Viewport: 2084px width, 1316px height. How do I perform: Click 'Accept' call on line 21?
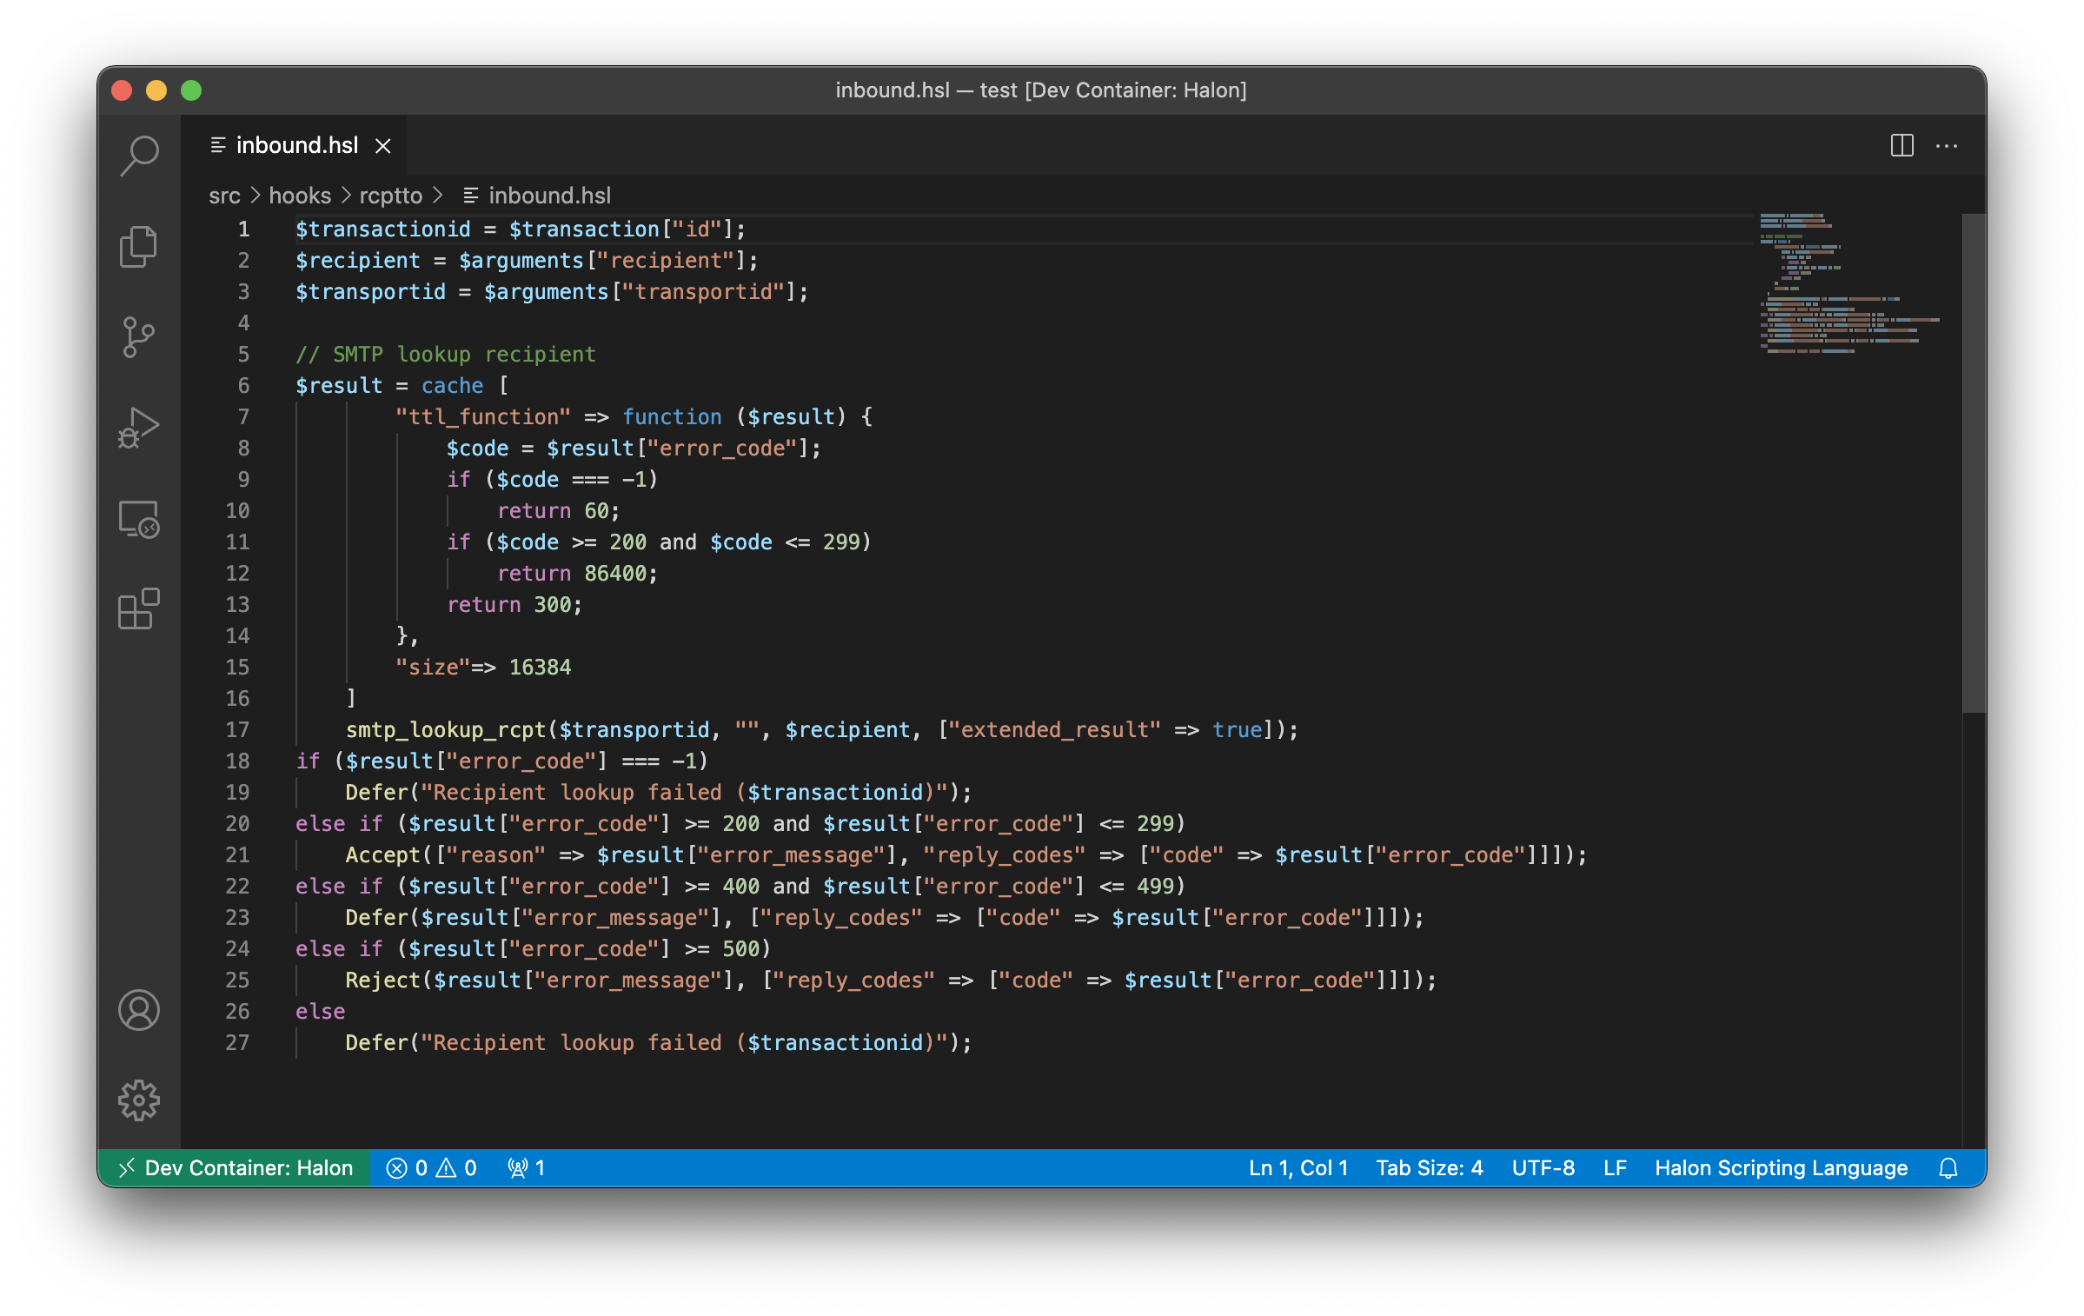coord(383,855)
